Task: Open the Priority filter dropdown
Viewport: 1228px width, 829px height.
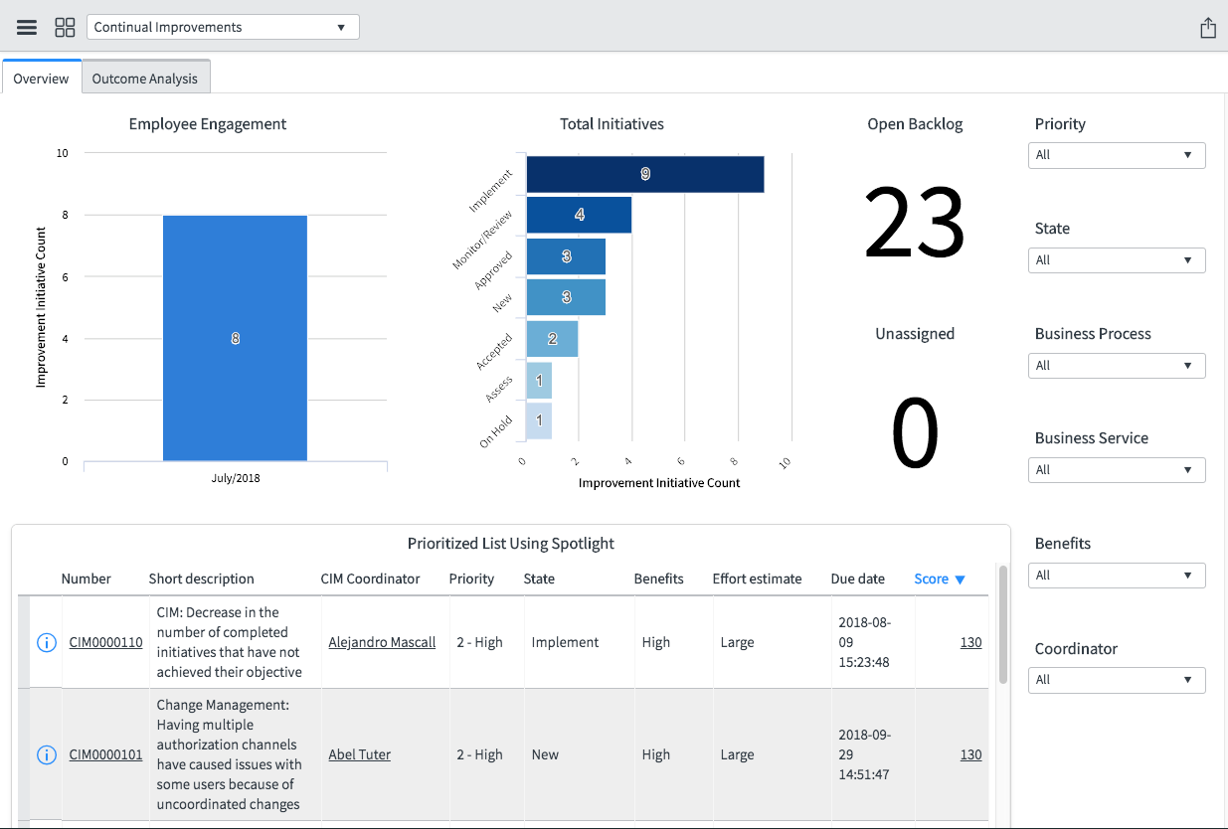Action: [x=1117, y=155]
